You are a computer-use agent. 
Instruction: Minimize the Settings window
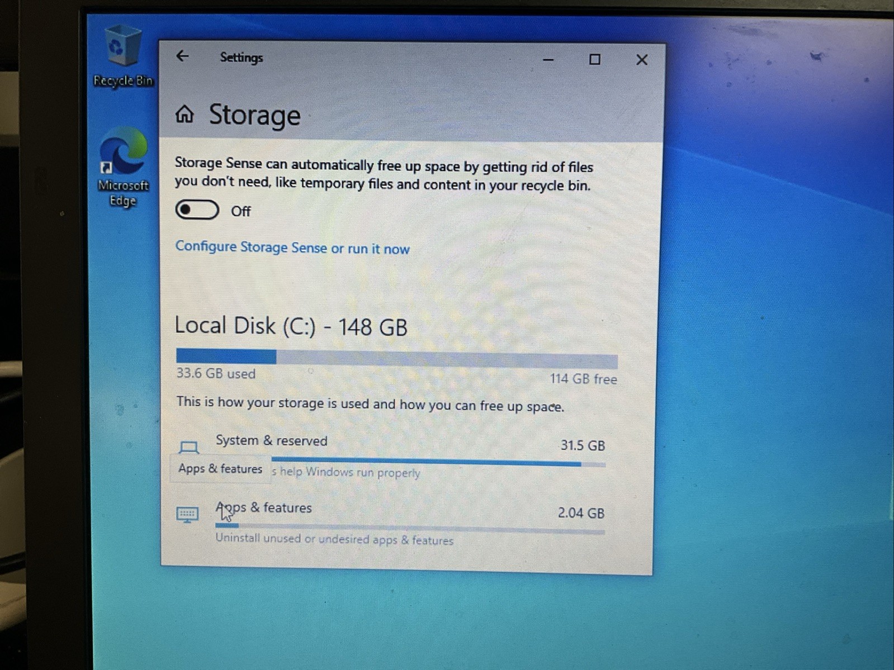tap(548, 59)
